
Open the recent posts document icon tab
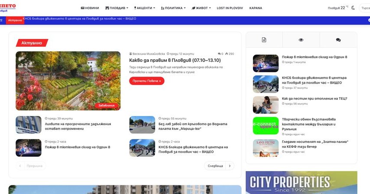point(264,40)
